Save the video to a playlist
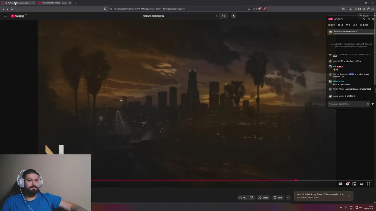The width and height of the screenshot is (376, 211). pos(278,198)
